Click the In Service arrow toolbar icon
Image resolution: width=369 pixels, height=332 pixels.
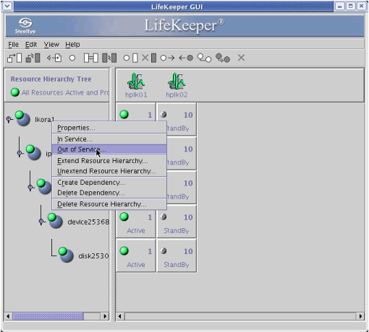point(167,58)
